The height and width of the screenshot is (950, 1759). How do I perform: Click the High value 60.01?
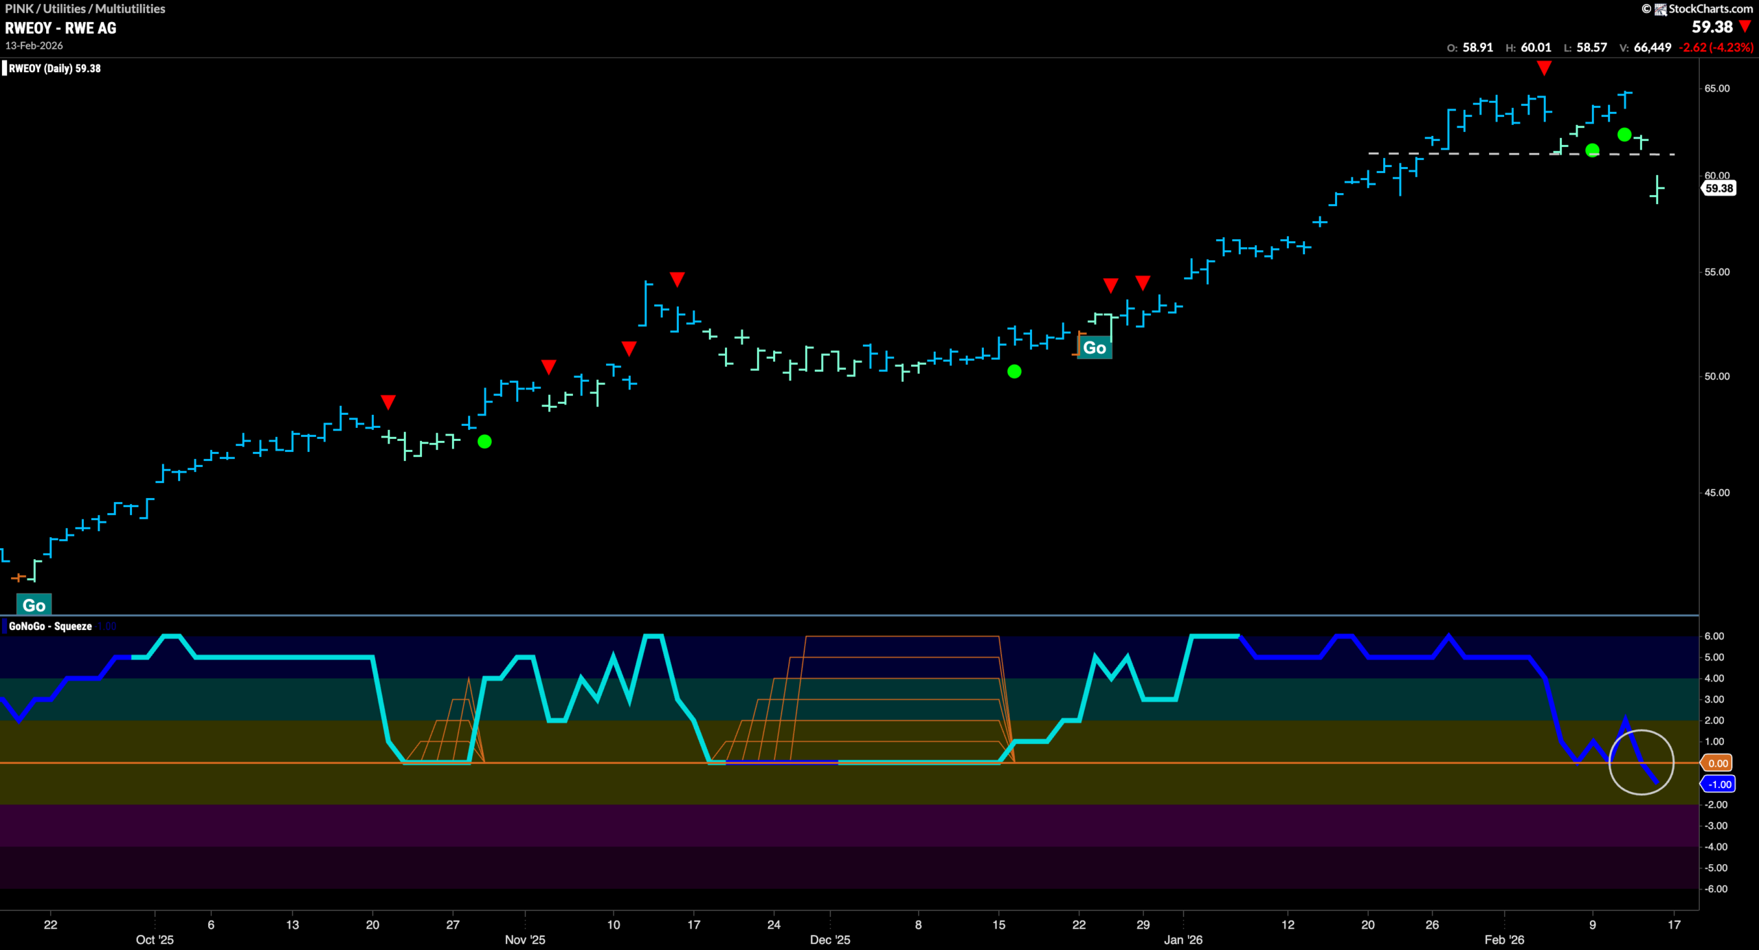click(x=1536, y=47)
